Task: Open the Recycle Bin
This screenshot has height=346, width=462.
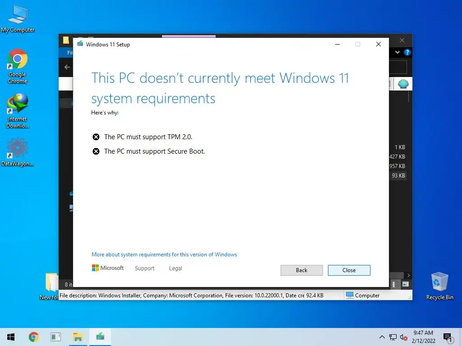Action: (439, 286)
